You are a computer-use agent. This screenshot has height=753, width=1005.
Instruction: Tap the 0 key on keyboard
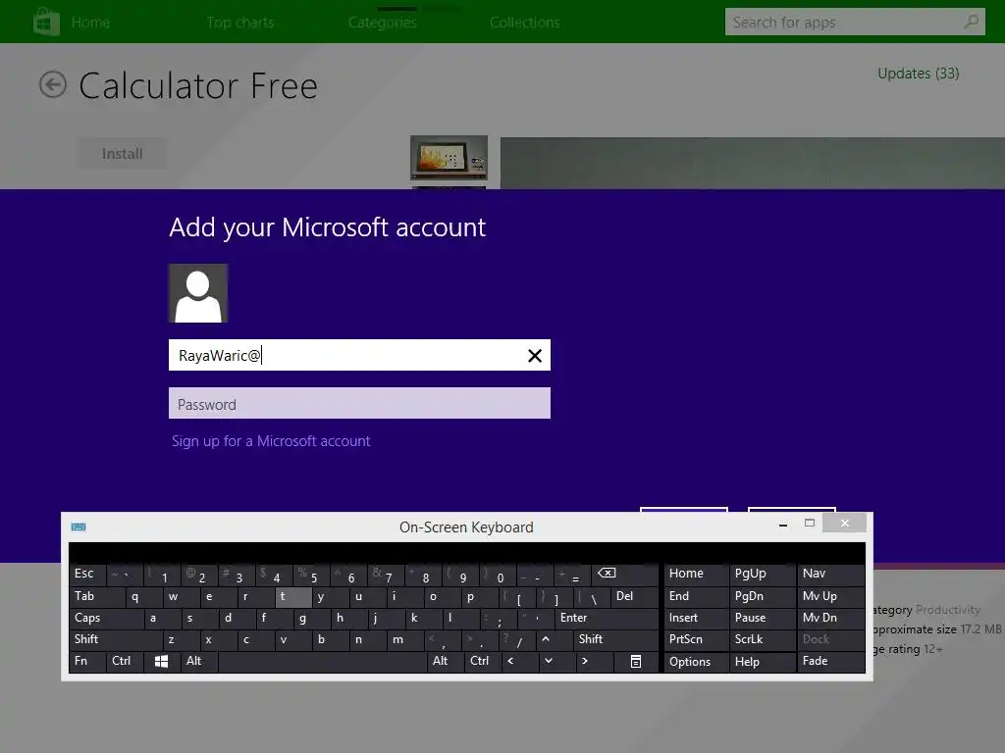click(498, 575)
